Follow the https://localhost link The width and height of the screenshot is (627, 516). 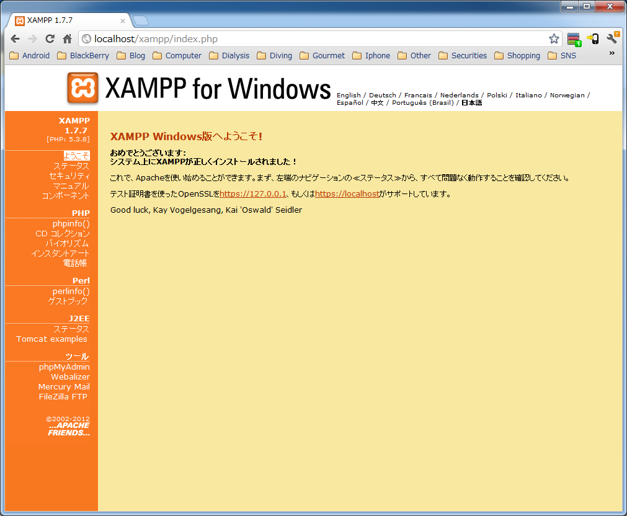(x=347, y=194)
